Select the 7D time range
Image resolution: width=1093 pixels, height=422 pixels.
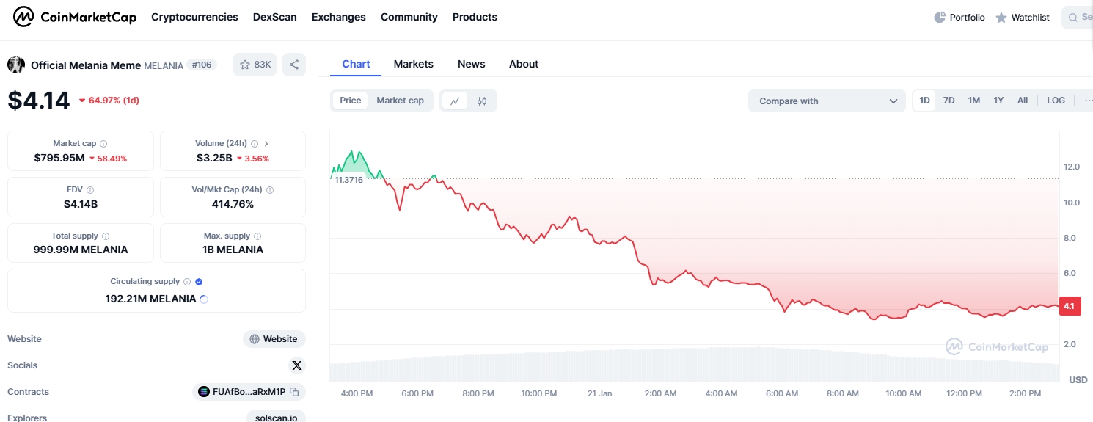click(x=948, y=101)
